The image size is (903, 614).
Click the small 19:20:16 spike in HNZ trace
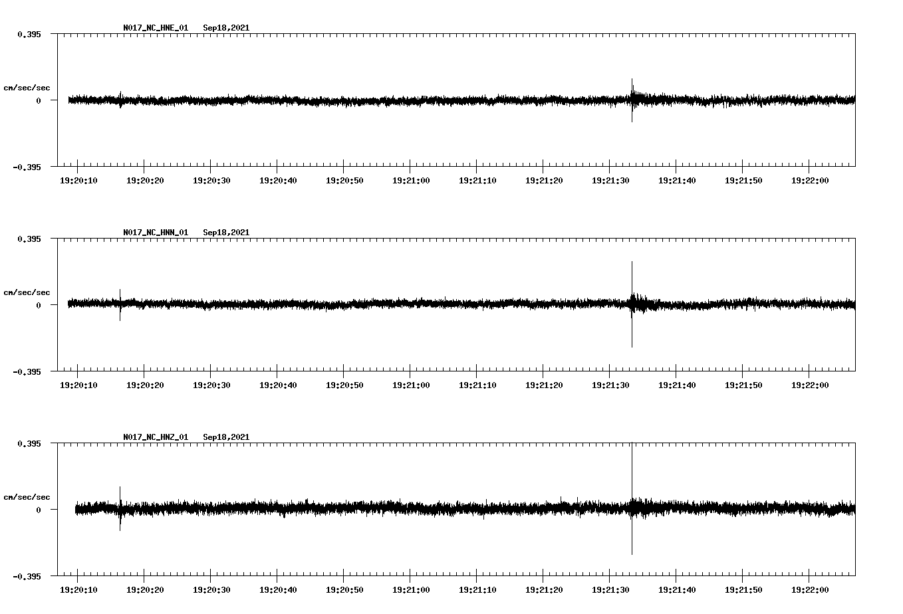point(120,508)
